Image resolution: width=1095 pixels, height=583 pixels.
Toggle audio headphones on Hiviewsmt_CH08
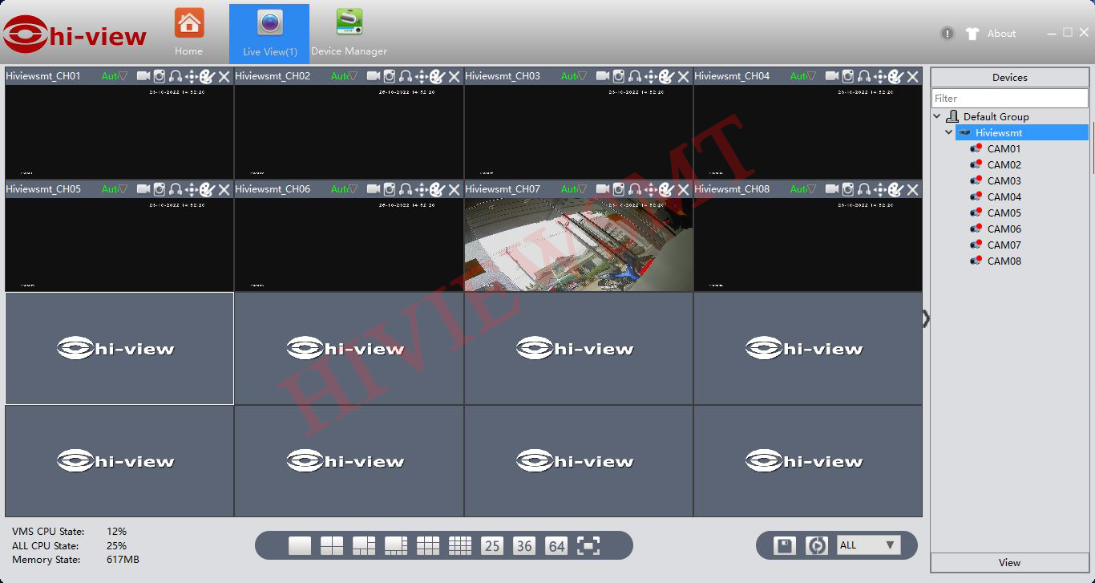(x=864, y=189)
